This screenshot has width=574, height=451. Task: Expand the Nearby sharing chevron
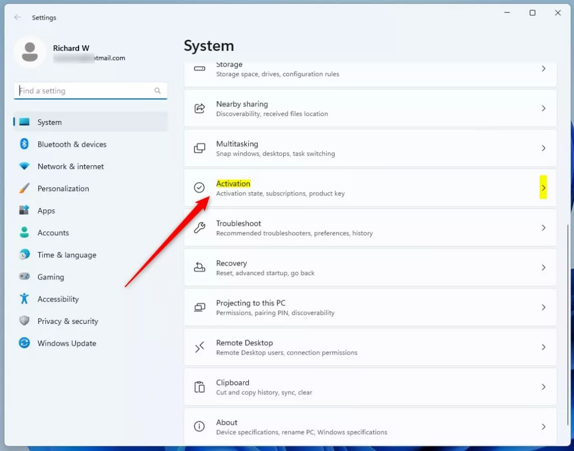(x=543, y=108)
